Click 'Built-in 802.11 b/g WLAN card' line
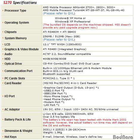This screenshot has width=134, height=140. pos(63,71)
